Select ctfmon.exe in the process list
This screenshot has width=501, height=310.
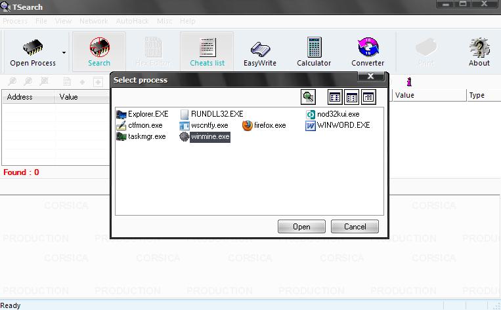coord(139,125)
